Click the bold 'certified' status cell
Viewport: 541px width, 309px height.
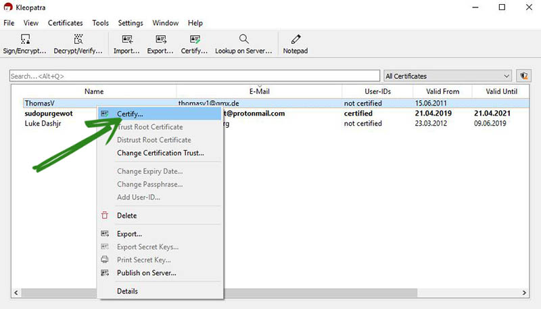358,113
